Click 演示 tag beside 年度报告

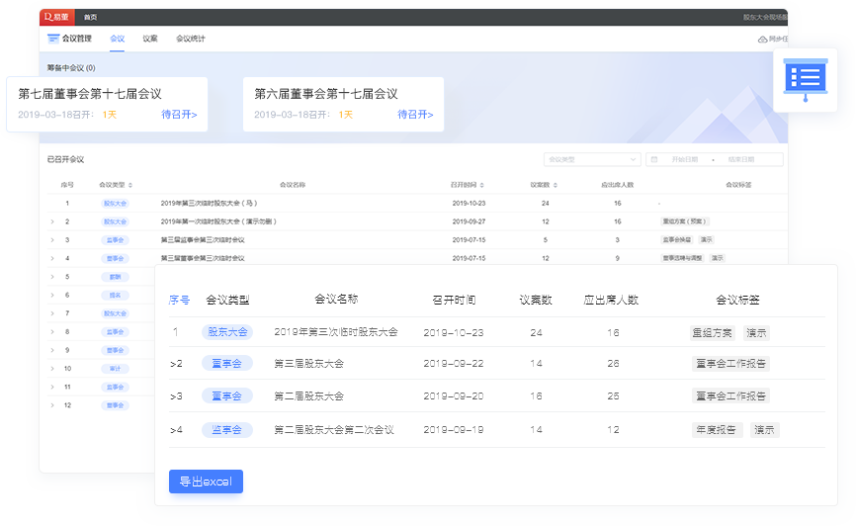[x=764, y=430]
